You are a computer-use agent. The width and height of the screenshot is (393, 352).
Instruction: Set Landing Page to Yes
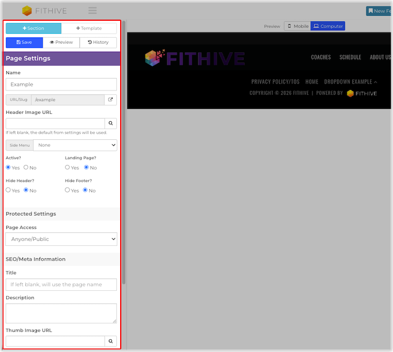(68, 168)
